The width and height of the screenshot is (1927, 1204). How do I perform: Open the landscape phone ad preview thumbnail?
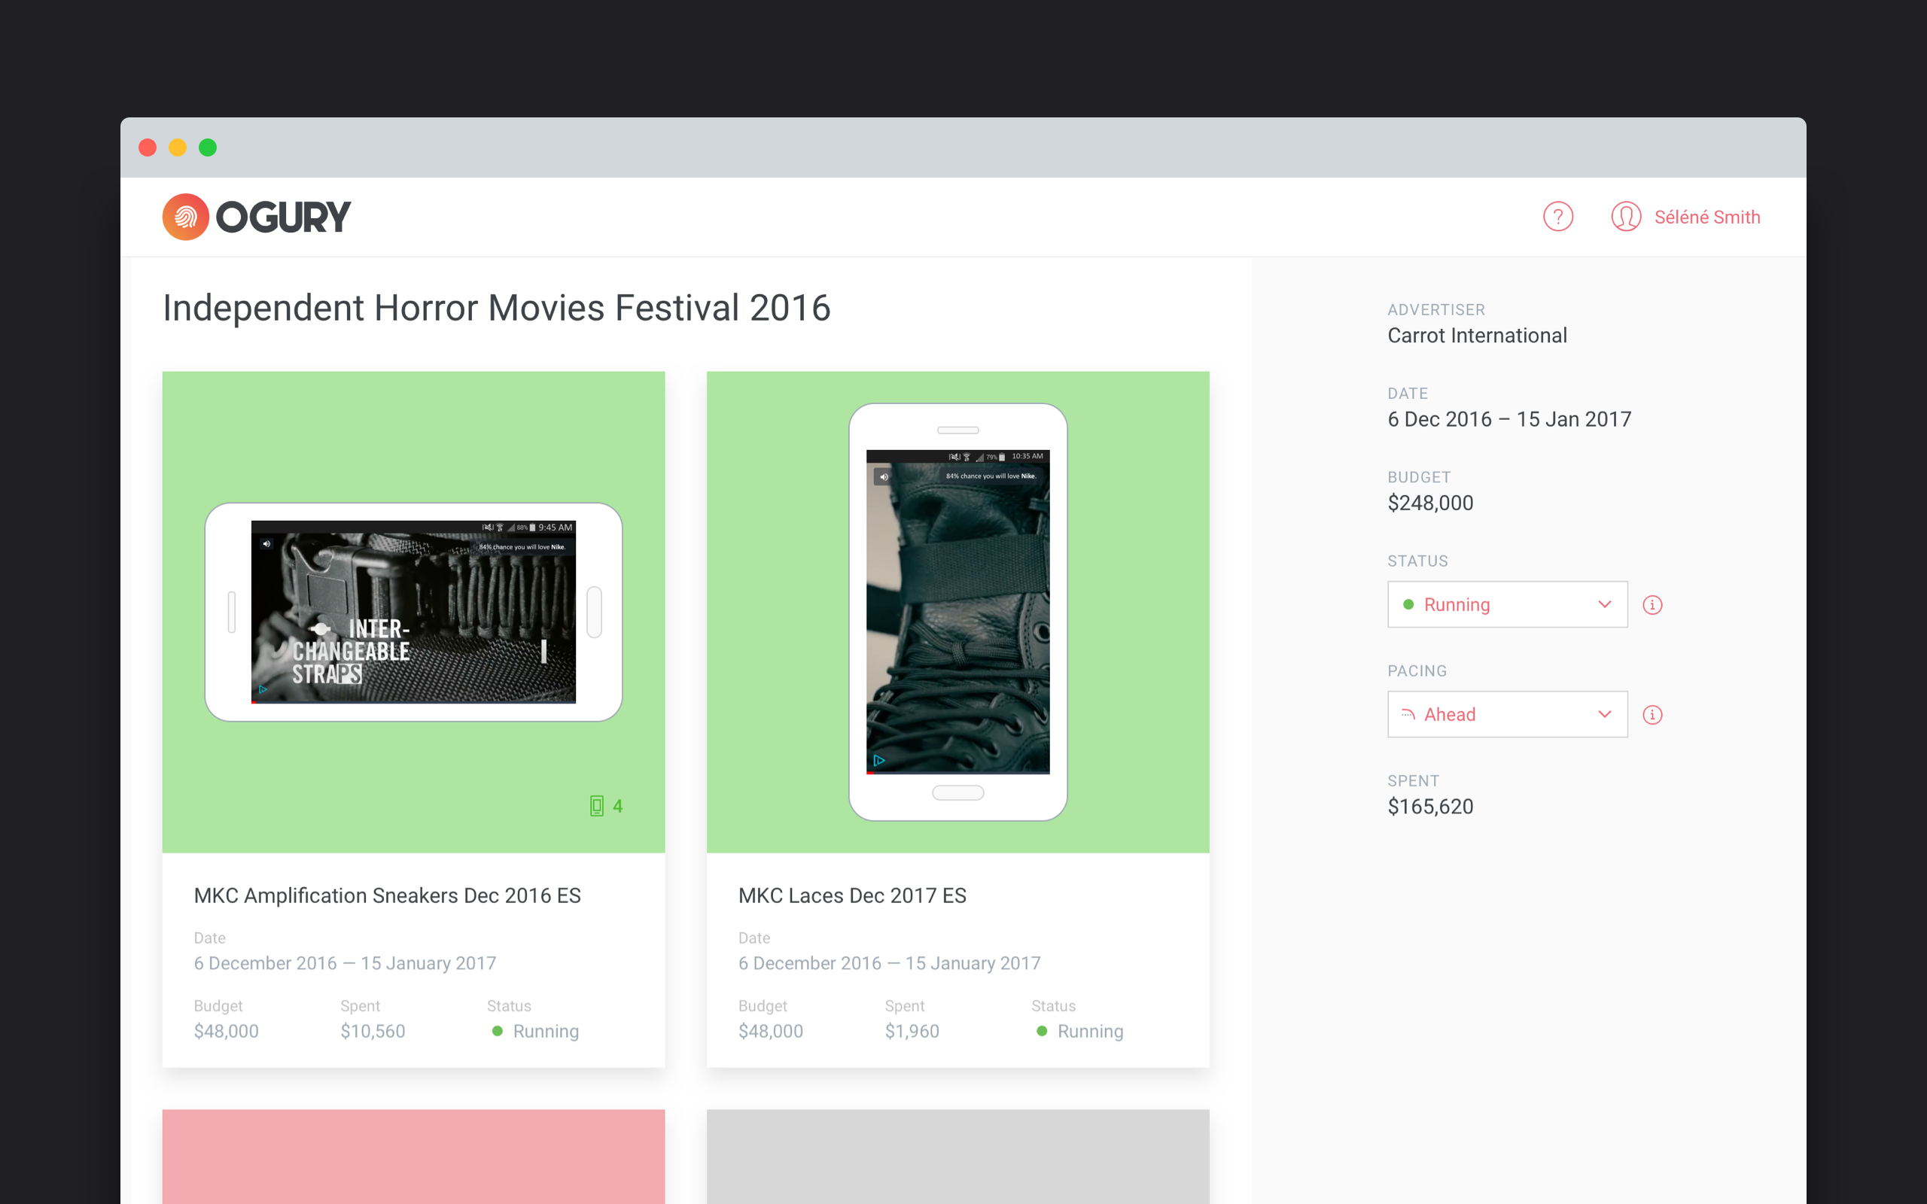(x=413, y=612)
